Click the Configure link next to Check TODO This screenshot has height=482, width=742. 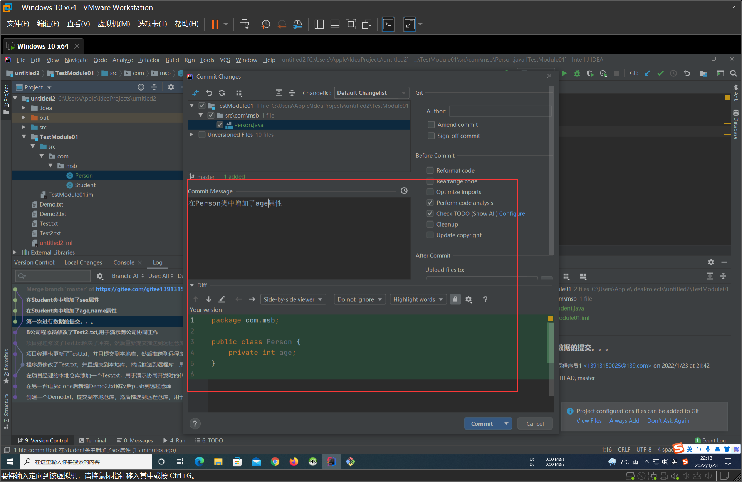[x=512, y=213]
